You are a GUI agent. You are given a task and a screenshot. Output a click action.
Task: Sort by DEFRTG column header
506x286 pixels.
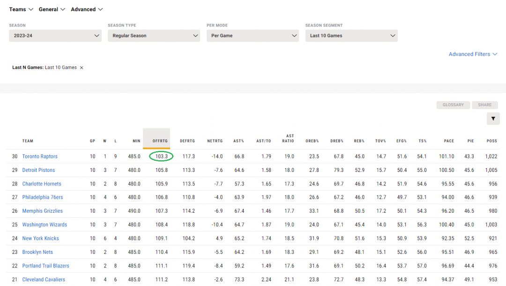point(187,141)
